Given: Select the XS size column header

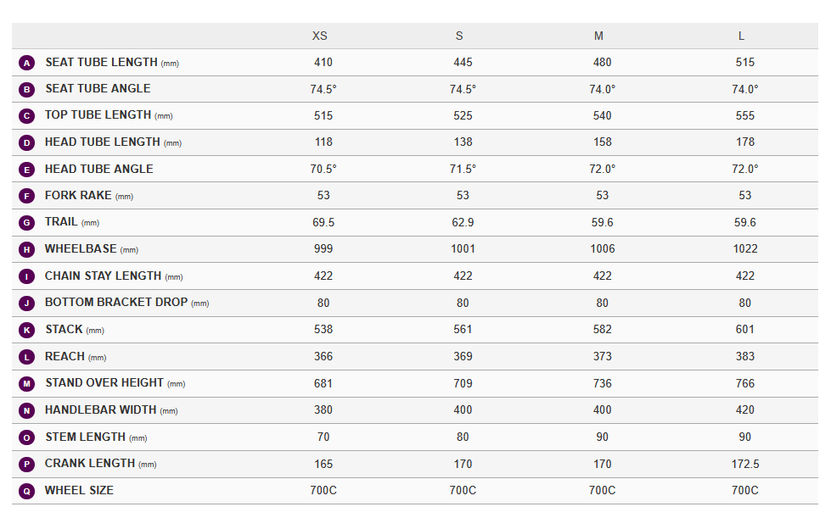Looking at the screenshot, I should coord(320,36).
